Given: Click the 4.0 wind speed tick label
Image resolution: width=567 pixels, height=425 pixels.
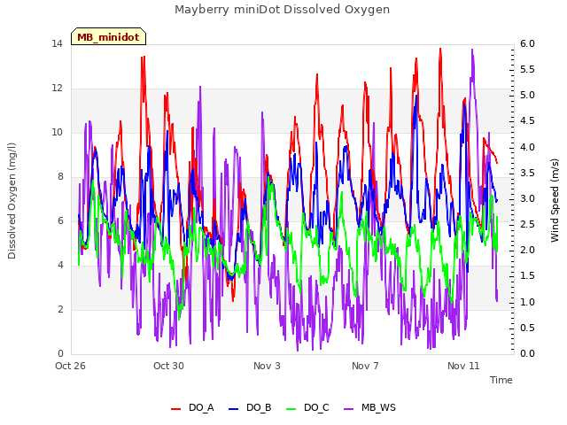Looking at the screenshot, I should 527,147.
